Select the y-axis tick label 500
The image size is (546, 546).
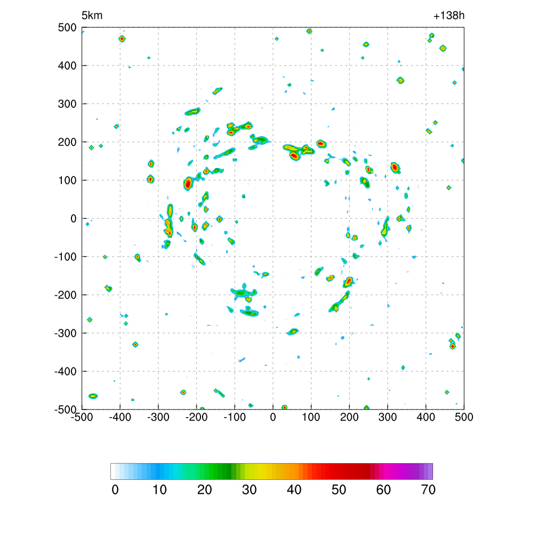coord(67,28)
